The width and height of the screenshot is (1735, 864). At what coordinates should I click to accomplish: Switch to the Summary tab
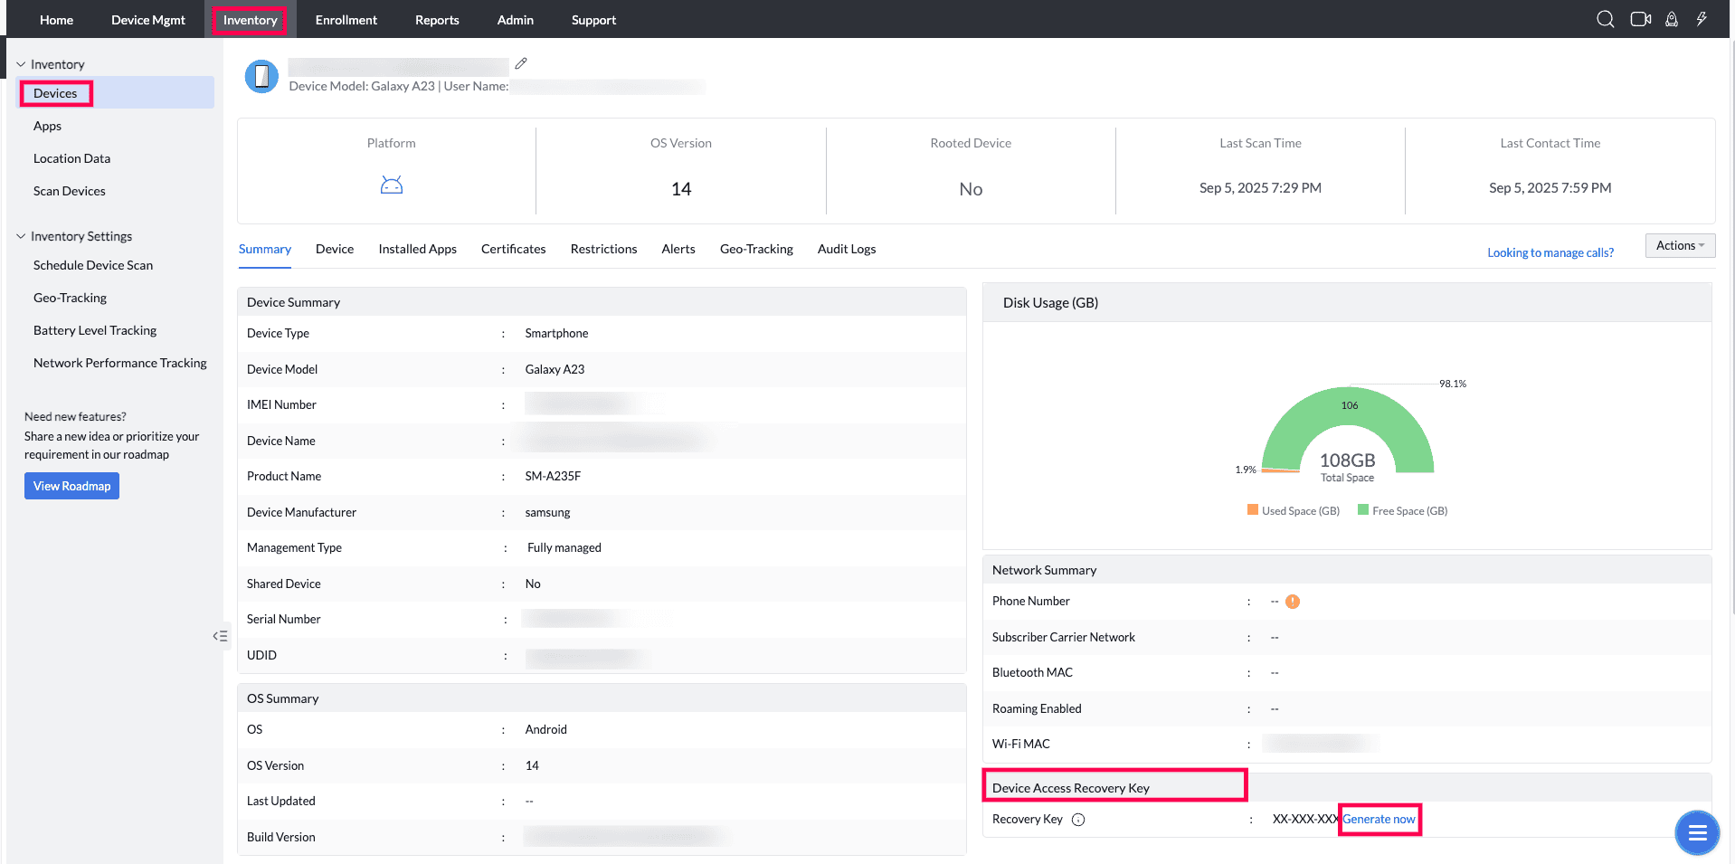point(265,249)
